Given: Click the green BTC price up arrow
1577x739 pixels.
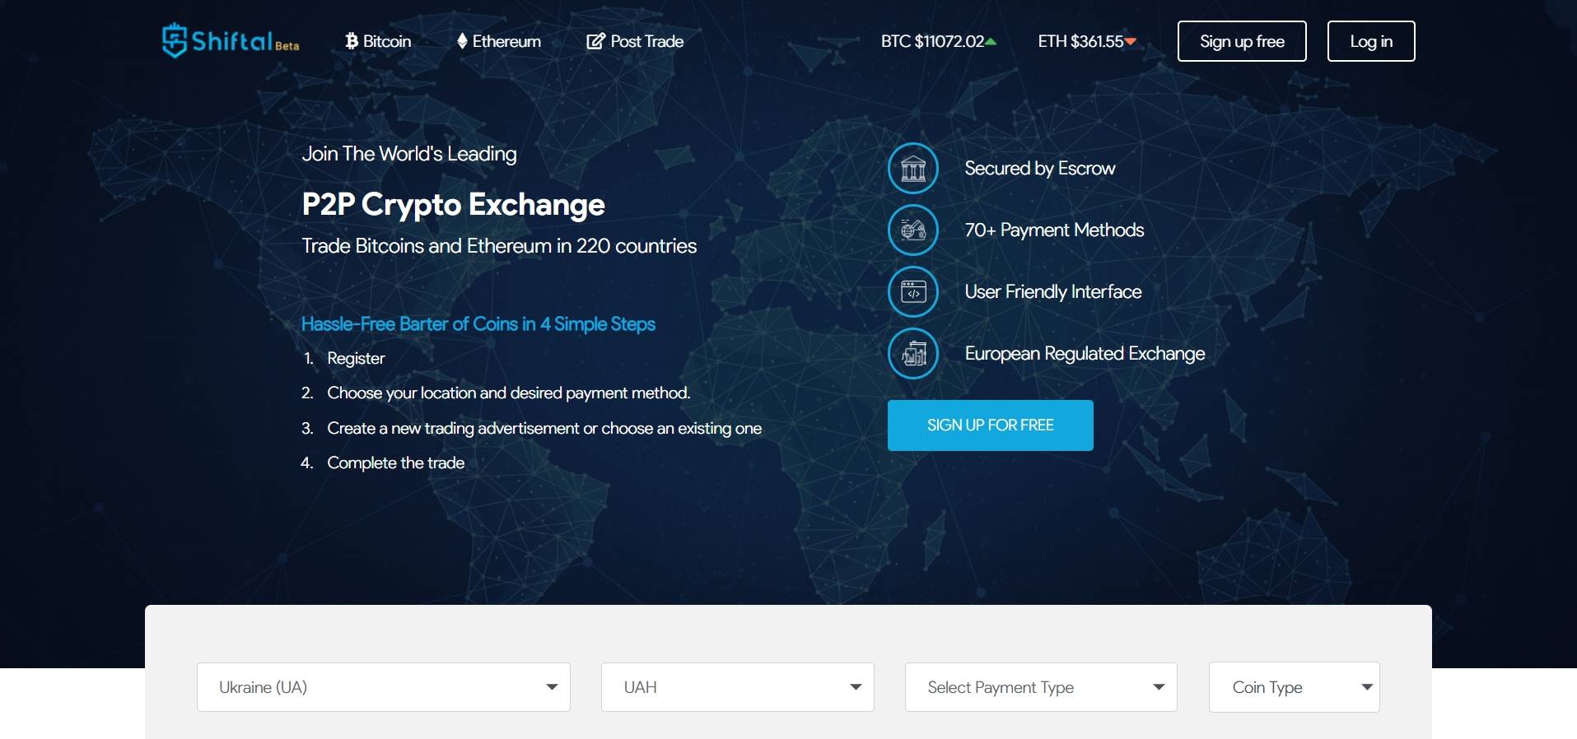Looking at the screenshot, I should [991, 41].
